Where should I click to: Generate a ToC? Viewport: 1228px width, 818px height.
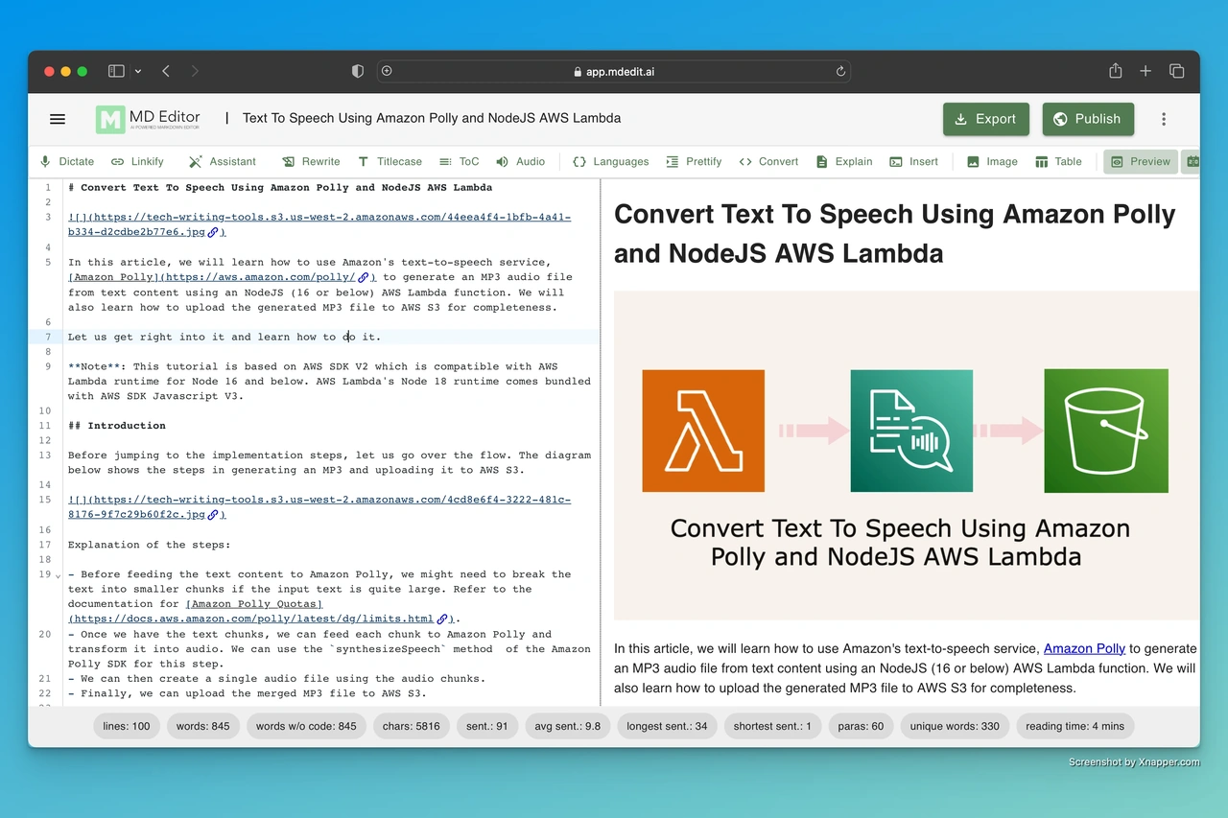(x=459, y=161)
